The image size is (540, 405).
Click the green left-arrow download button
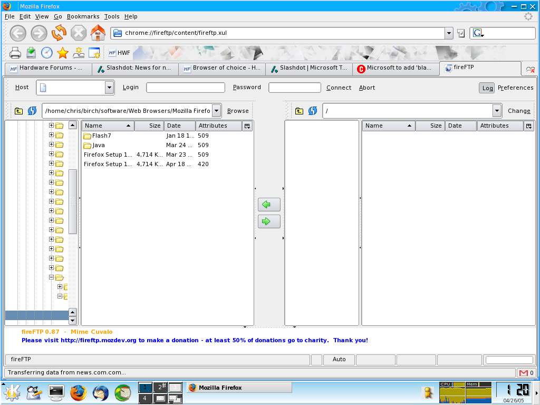point(269,205)
